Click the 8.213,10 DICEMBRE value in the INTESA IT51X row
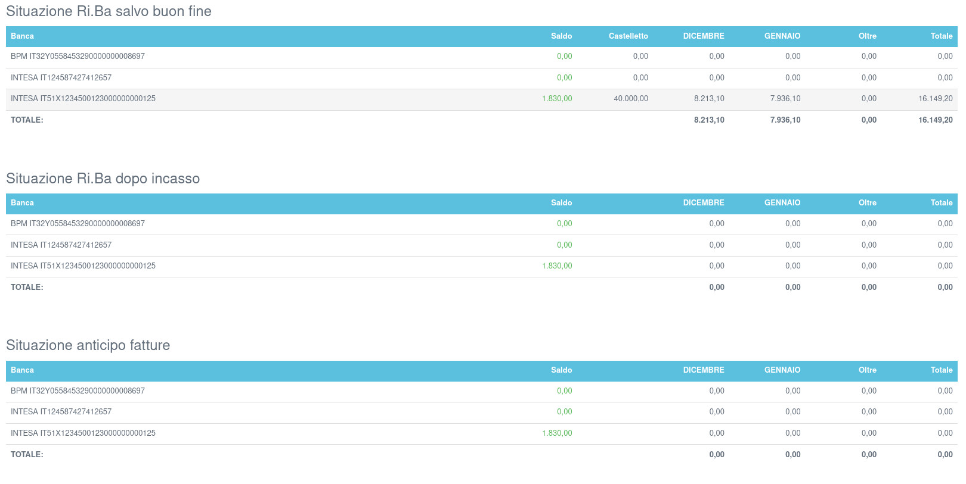 708,99
